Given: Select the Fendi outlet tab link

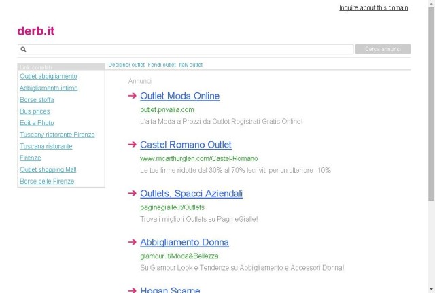Looking at the screenshot, I should [162, 65].
